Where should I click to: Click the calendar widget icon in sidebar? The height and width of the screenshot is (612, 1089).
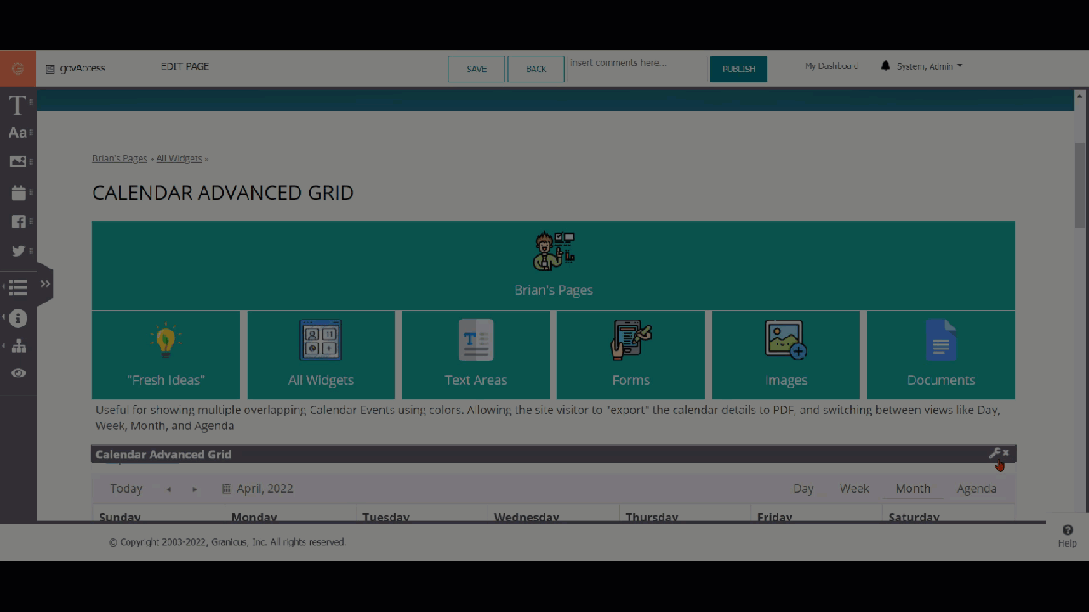18,193
